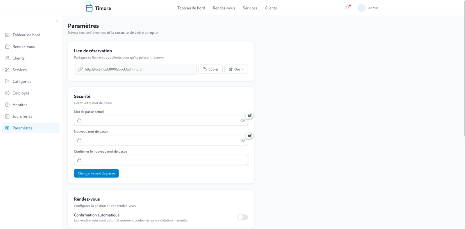Open Services via the scissors icon
The image size is (465, 229).
click(7, 70)
